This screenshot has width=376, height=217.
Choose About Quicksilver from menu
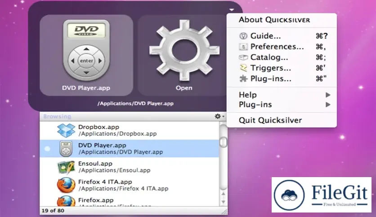pyautogui.click(x=274, y=20)
